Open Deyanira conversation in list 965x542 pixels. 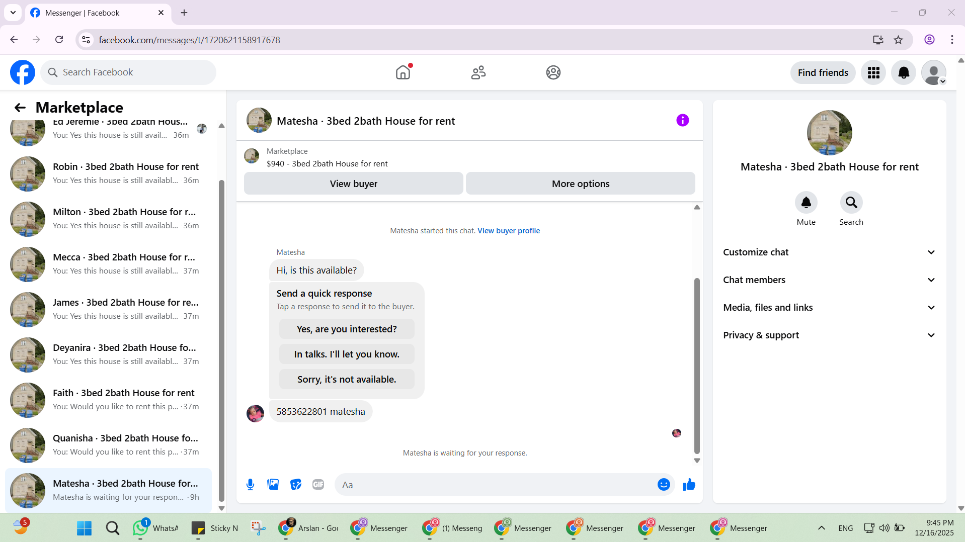[x=108, y=354]
